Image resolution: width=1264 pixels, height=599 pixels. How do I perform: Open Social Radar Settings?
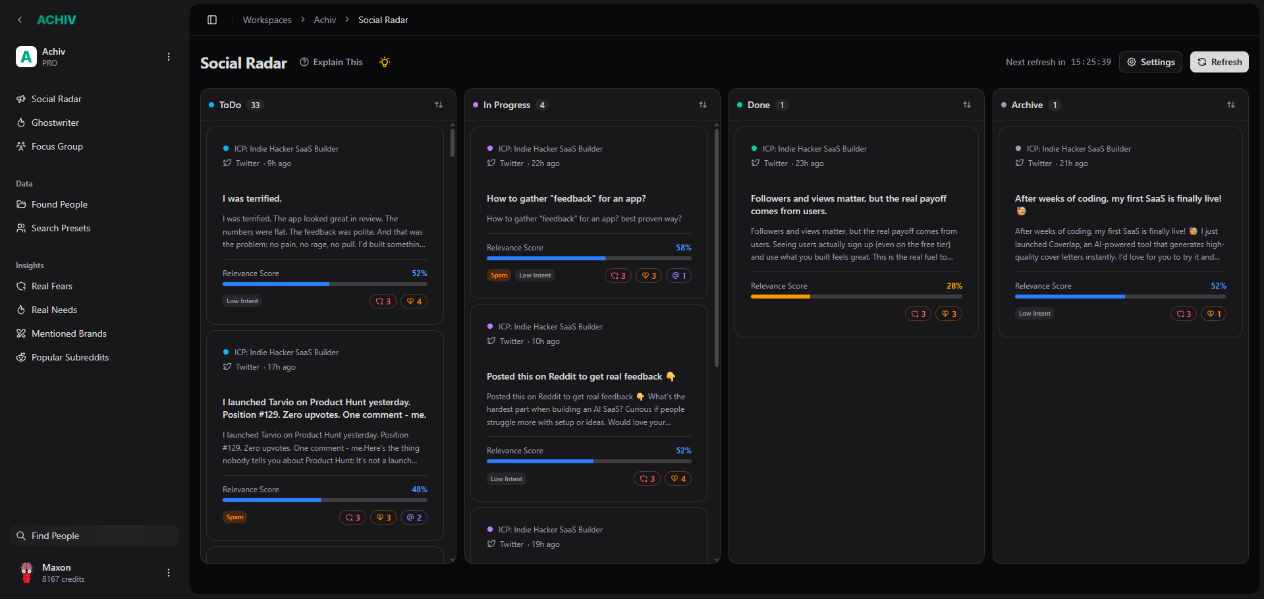pyautogui.click(x=1151, y=62)
